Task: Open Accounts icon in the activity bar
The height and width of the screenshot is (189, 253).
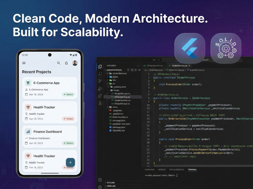Action: [x=100, y=180]
